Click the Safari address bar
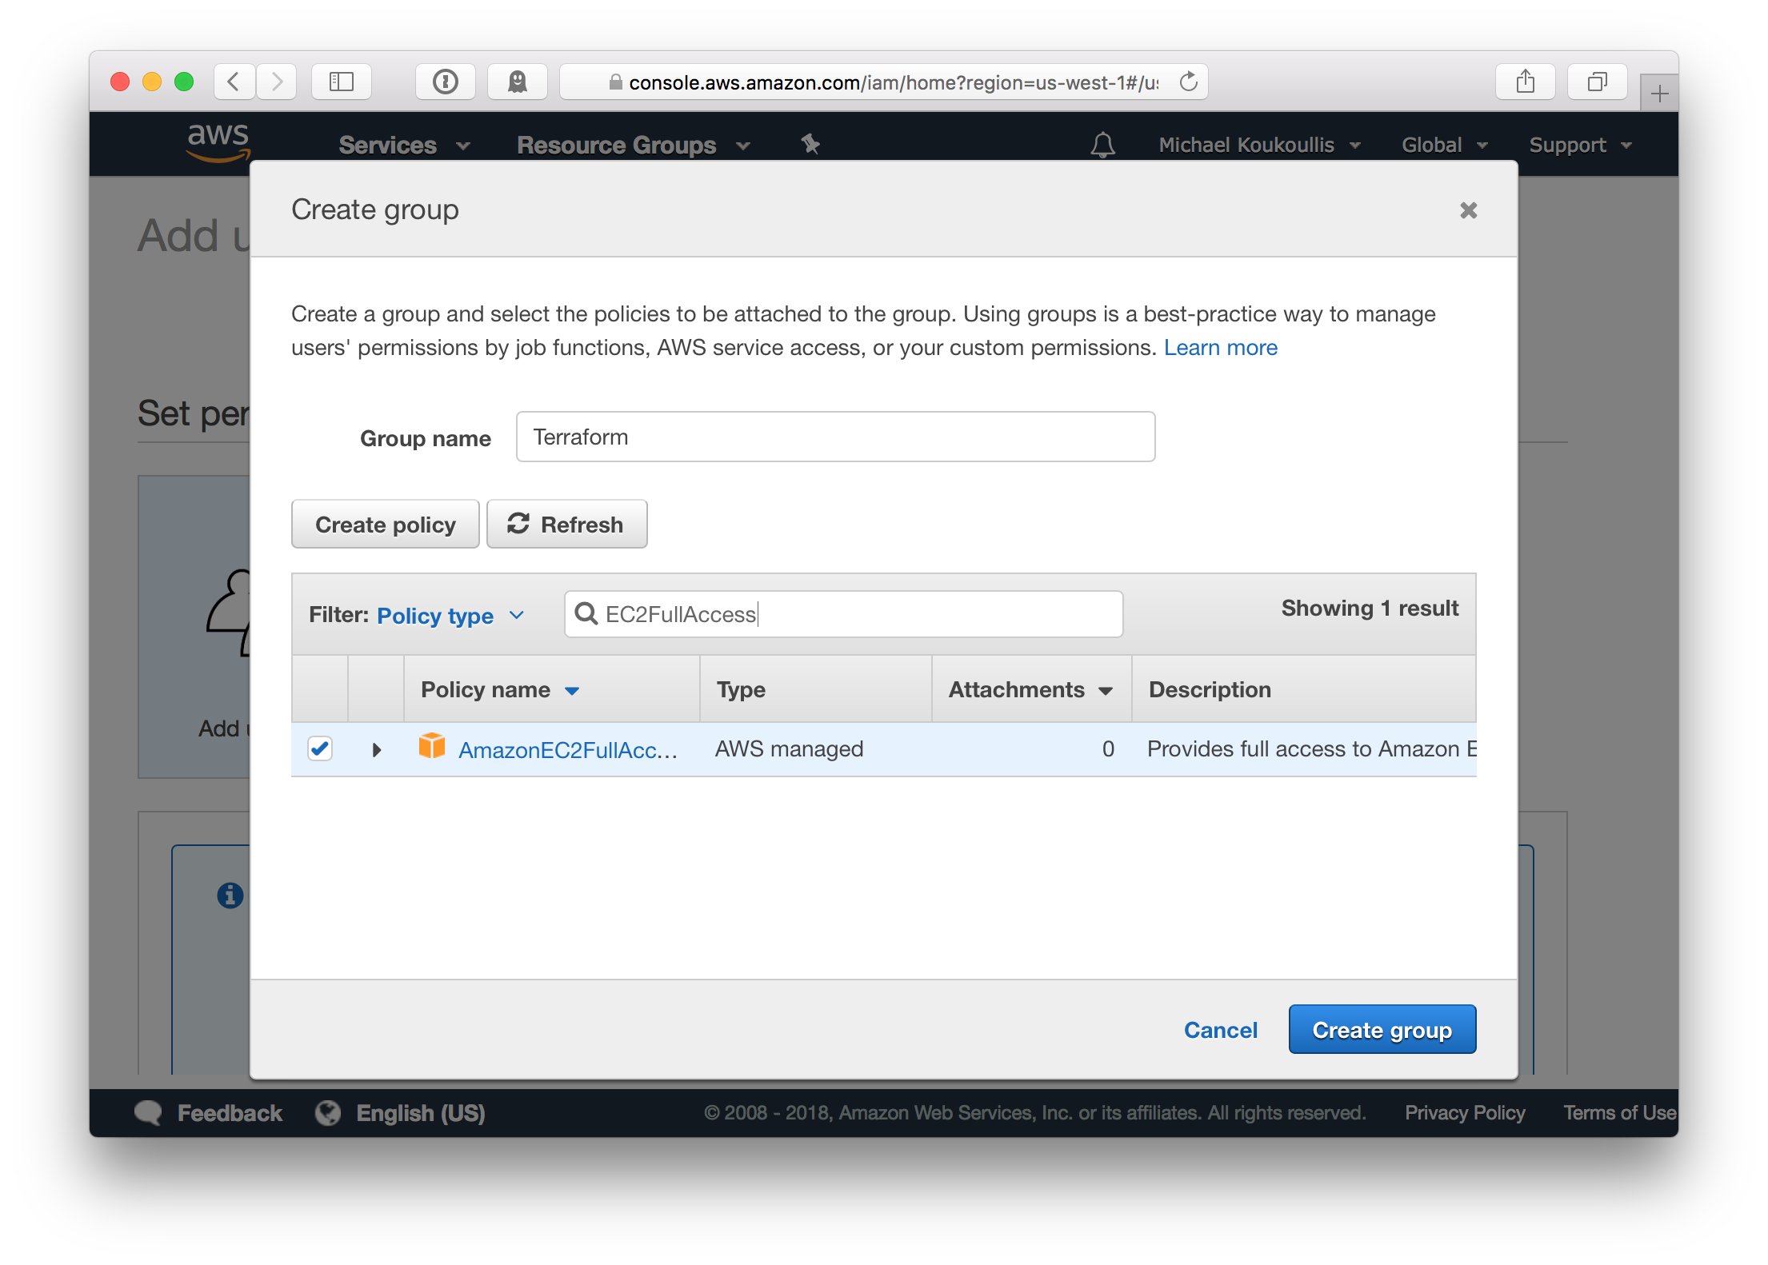The image size is (1768, 1265). click(884, 82)
